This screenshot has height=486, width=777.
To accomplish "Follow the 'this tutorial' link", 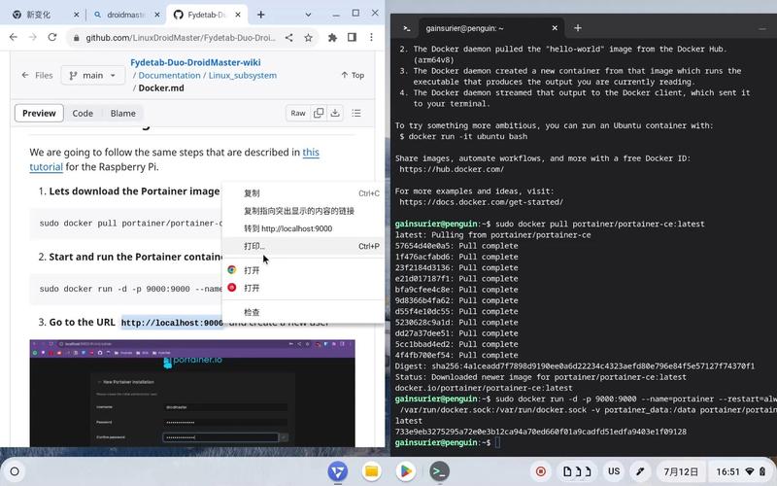I will click(x=311, y=153).
